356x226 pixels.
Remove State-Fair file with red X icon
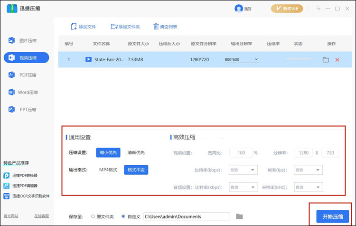[337, 60]
